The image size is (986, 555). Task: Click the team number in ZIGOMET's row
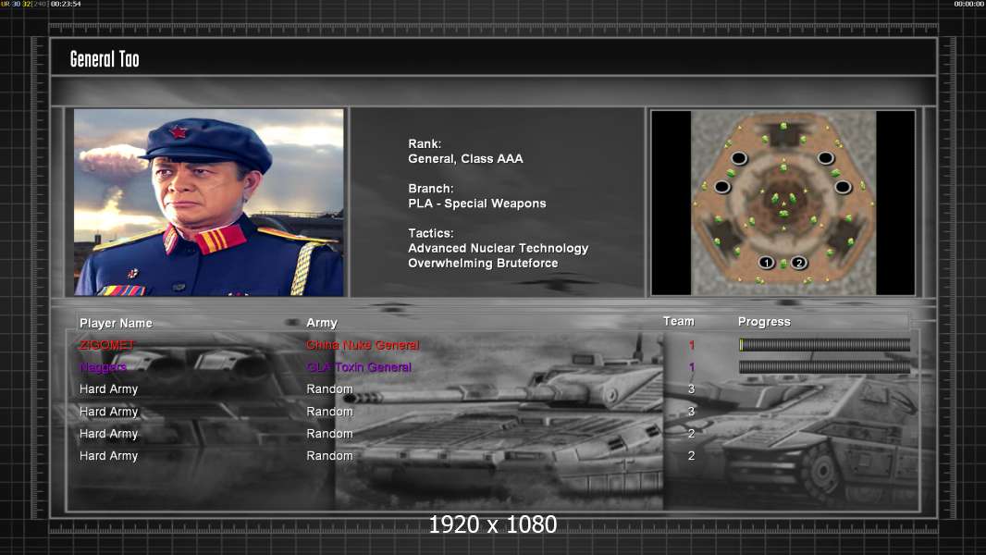coord(691,345)
